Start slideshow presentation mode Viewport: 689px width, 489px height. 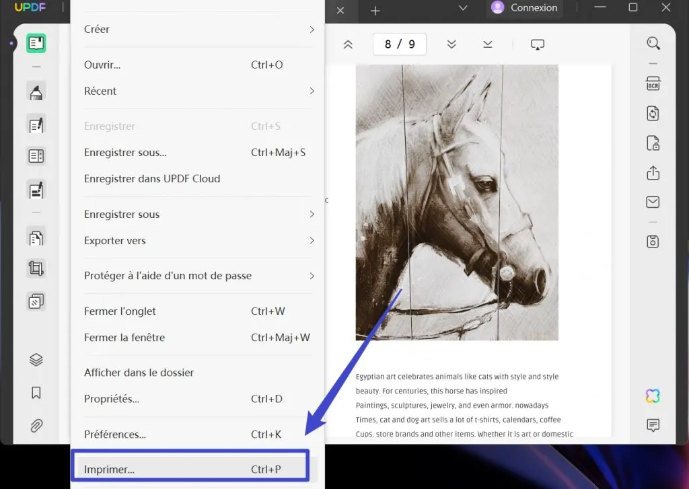[537, 42]
